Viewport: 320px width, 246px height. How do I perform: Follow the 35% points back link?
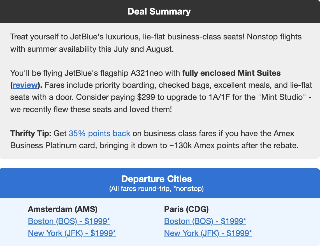click(x=99, y=133)
